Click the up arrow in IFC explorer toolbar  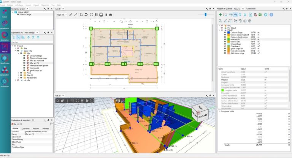38,37
